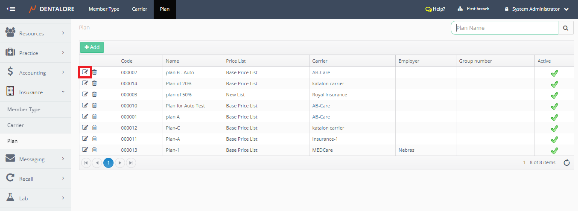Click the search magnifier icon
Image resolution: width=578 pixels, height=211 pixels.
point(566,28)
